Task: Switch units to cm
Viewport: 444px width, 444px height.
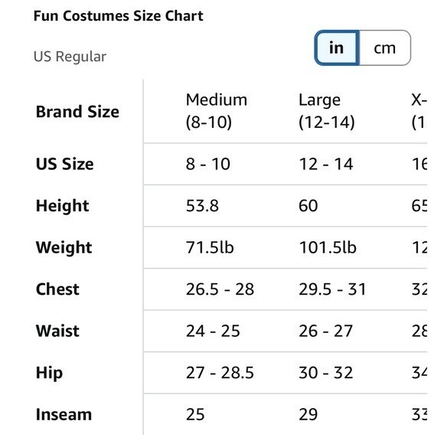Action: pos(385,48)
